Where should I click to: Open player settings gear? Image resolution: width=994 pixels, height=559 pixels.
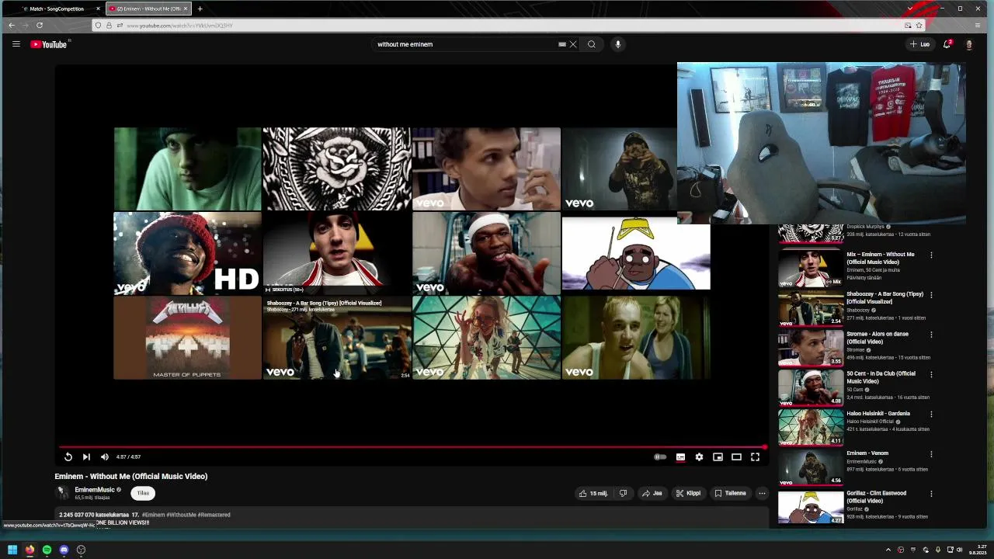tap(699, 457)
